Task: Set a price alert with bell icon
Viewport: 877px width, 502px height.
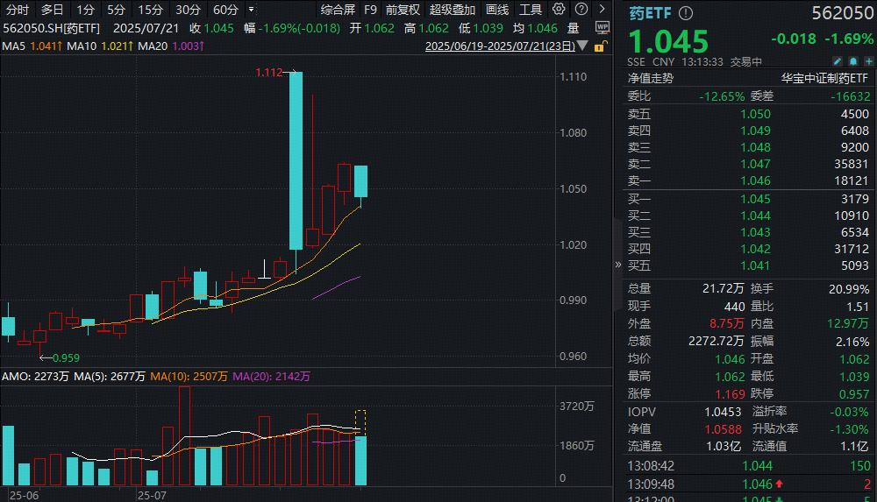Action: [x=853, y=61]
